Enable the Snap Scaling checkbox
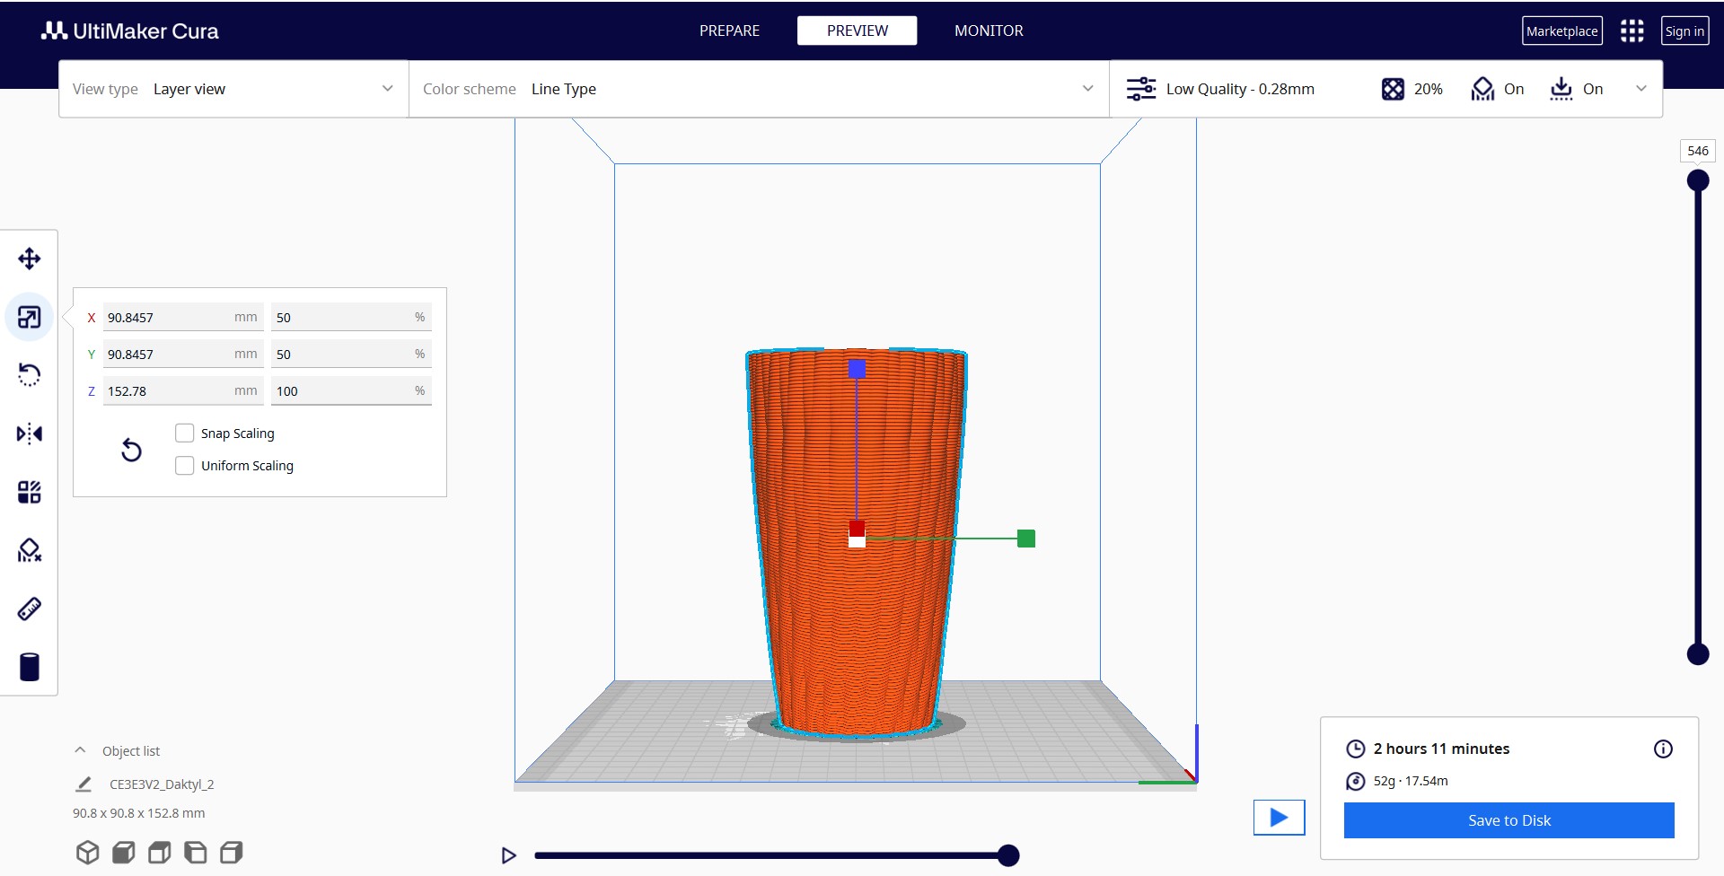Screen dimensions: 1724x876 [x=185, y=434]
